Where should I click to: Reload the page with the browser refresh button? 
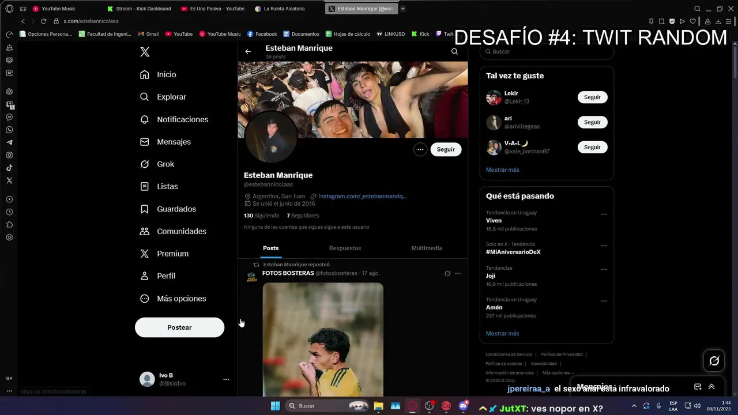pos(43,21)
